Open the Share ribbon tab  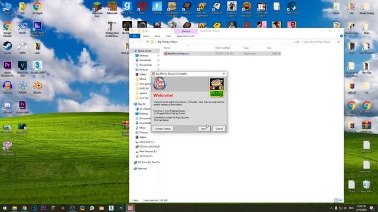pyautogui.click(x=157, y=36)
